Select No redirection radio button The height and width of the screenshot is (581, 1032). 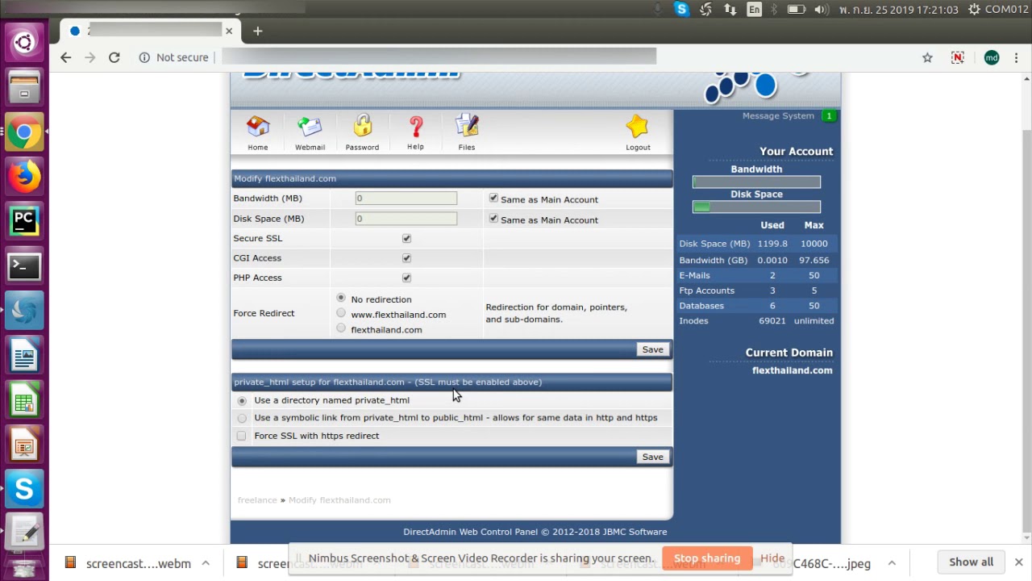tap(341, 299)
